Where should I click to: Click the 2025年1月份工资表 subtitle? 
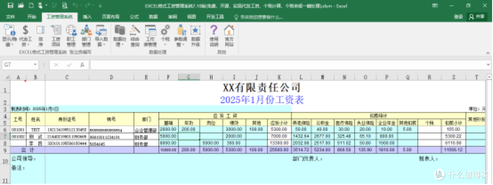point(262,100)
